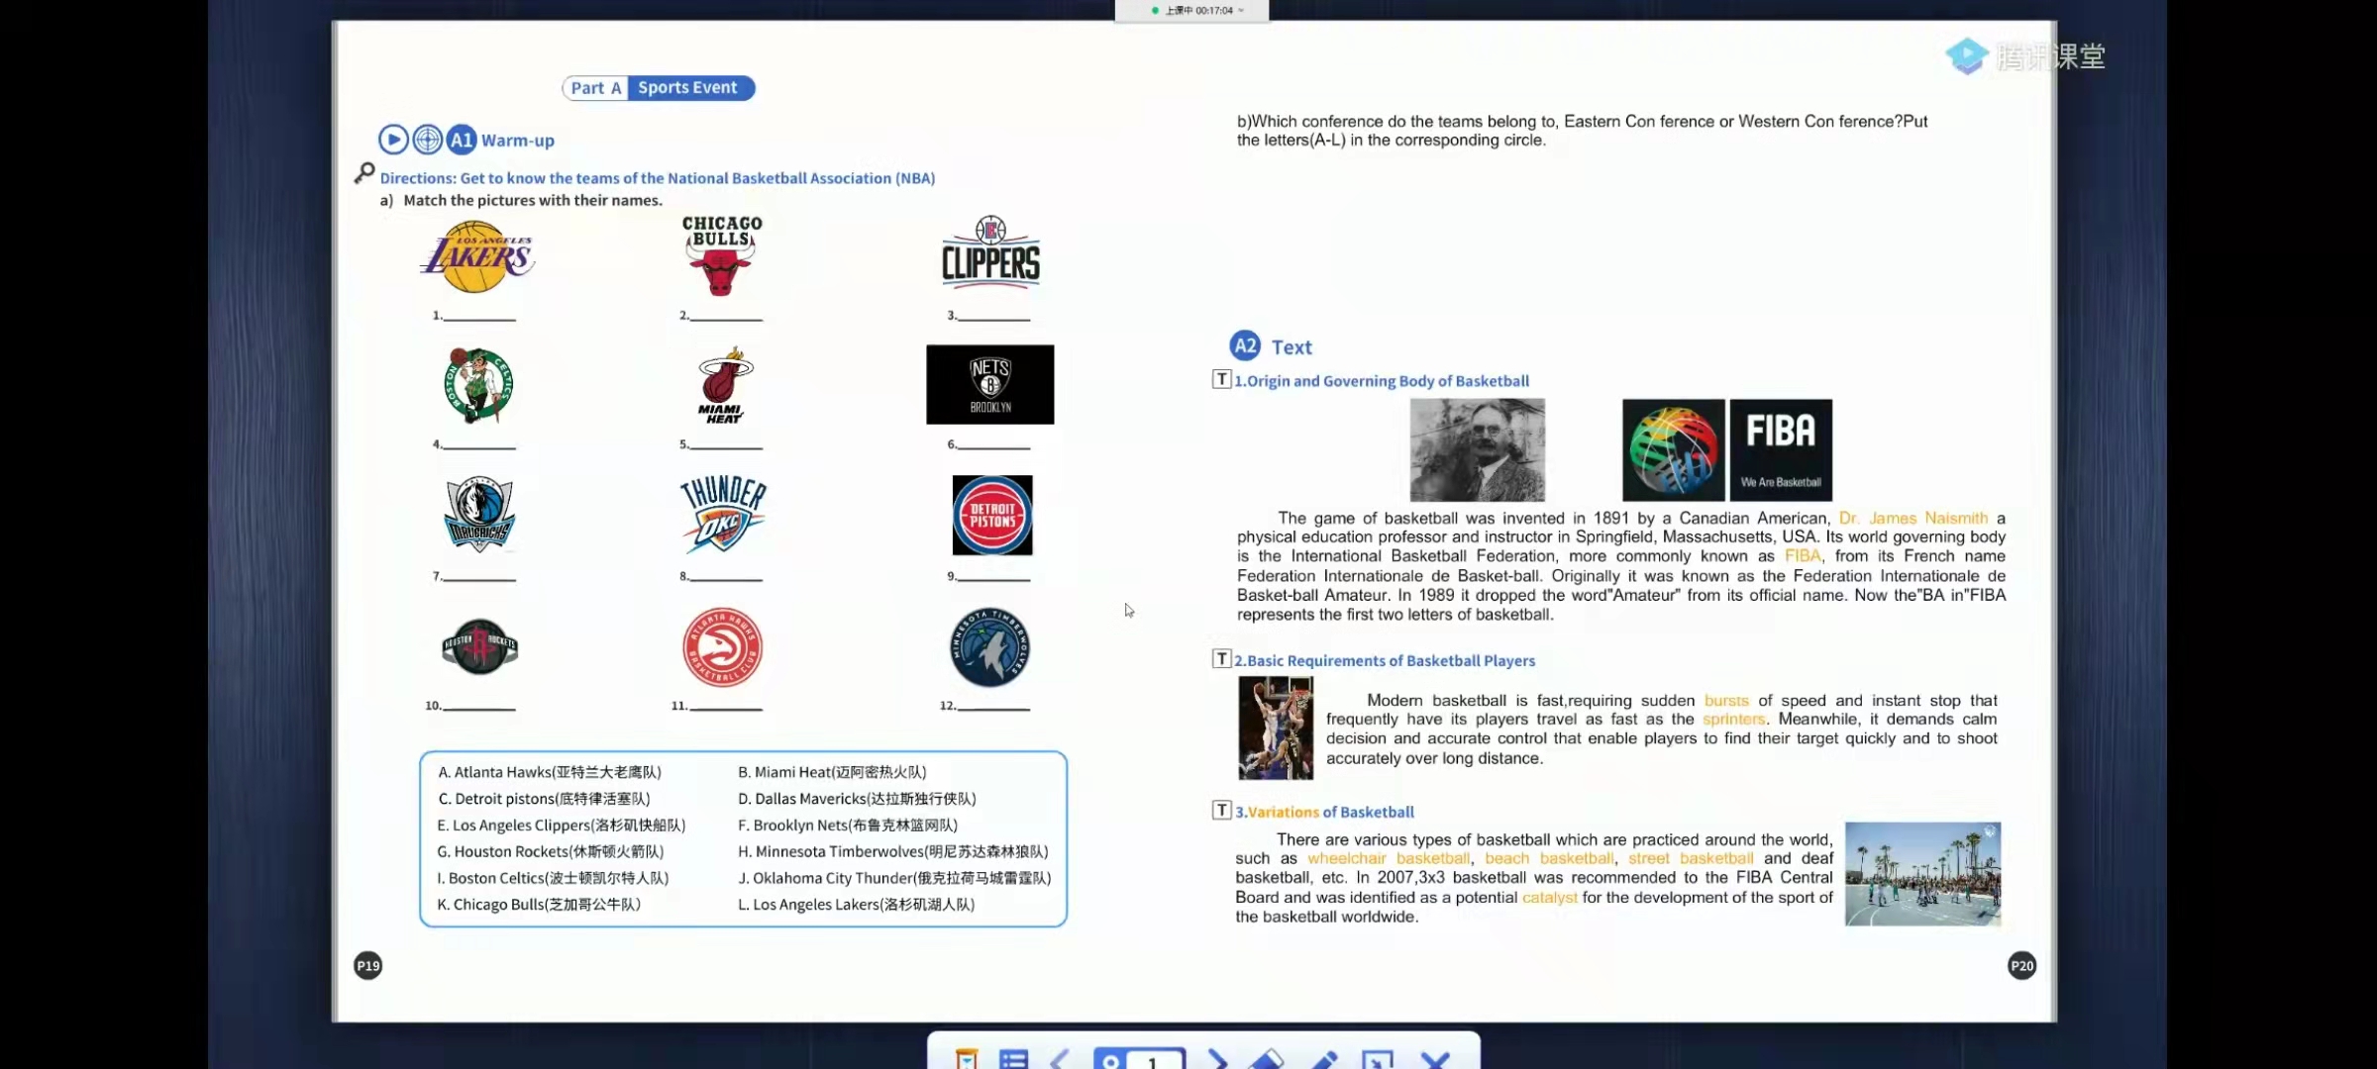
Task: Click option J. Oklahoma City Thunder
Action: pyautogui.click(x=894, y=878)
